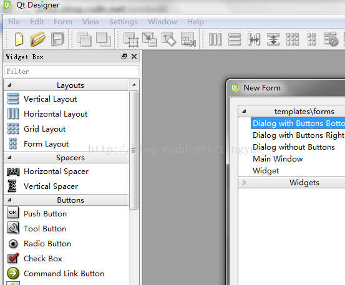Image resolution: width=345 pixels, height=285 pixels.
Task: Click the Bring to Front icon
Action: point(103,39)
